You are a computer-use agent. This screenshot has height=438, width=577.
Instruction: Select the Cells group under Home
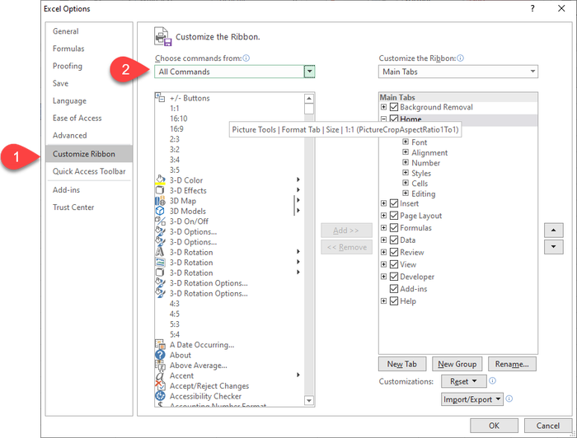coord(420,184)
